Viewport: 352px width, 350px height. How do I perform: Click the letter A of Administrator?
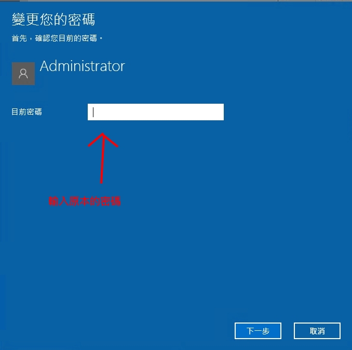[45, 66]
